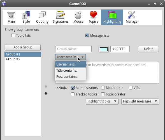This screenshot has height=140, width=165.
Task: Open the Mouse settings pane
Action: [78, 17]
